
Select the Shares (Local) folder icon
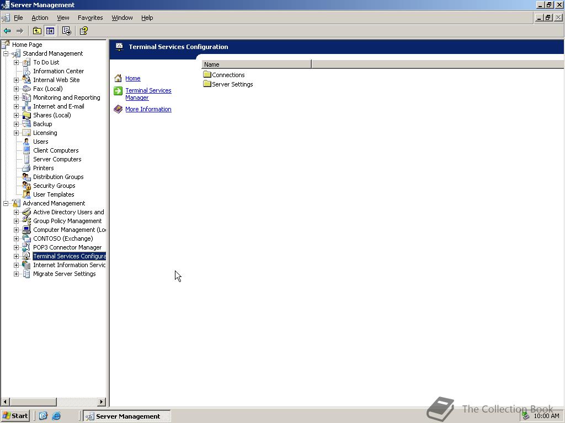tap(26, 115)
